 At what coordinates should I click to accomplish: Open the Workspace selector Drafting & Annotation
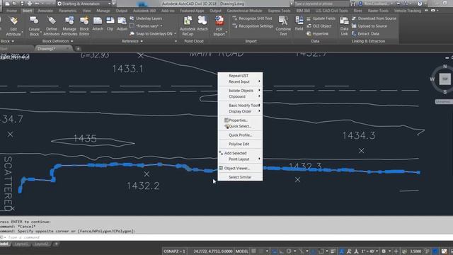84,4
